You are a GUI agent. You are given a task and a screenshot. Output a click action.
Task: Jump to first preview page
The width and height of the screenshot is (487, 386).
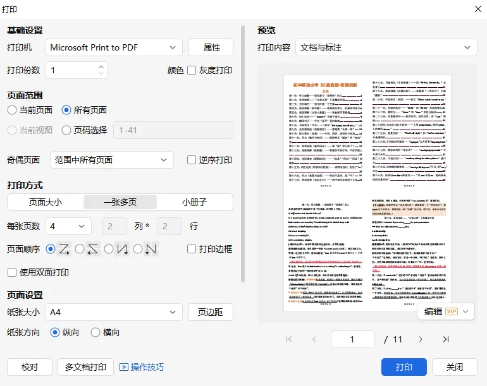(x=289, y=339)
